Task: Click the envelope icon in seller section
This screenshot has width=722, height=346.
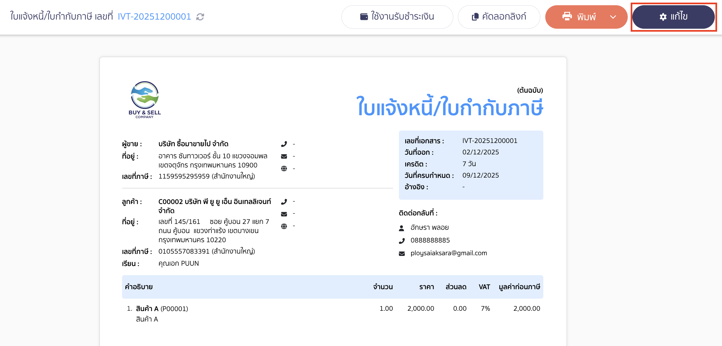Action: point(284,156)
